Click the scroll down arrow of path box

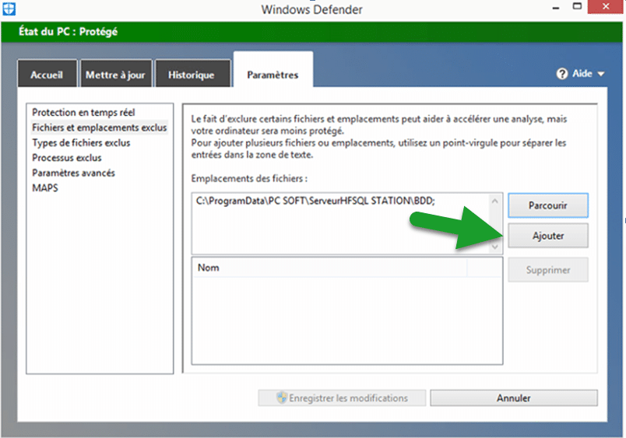495,247
